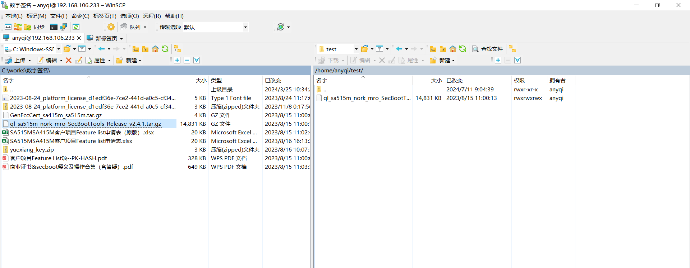Refresh the remote directory listing
Viewport: 690px width, 268px height.
(463, 49)
